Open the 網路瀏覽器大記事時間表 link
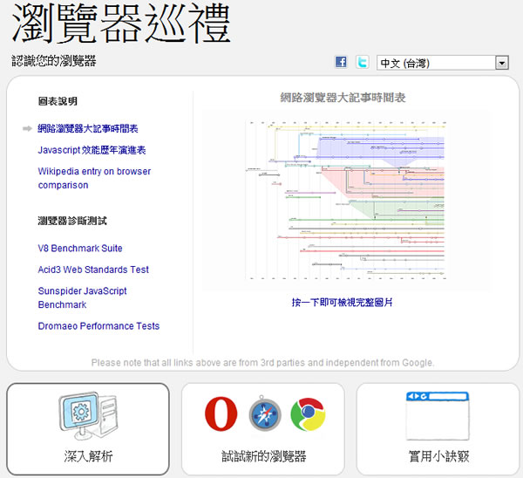This screenshot has width=523, height=478. tap(88, 128)
